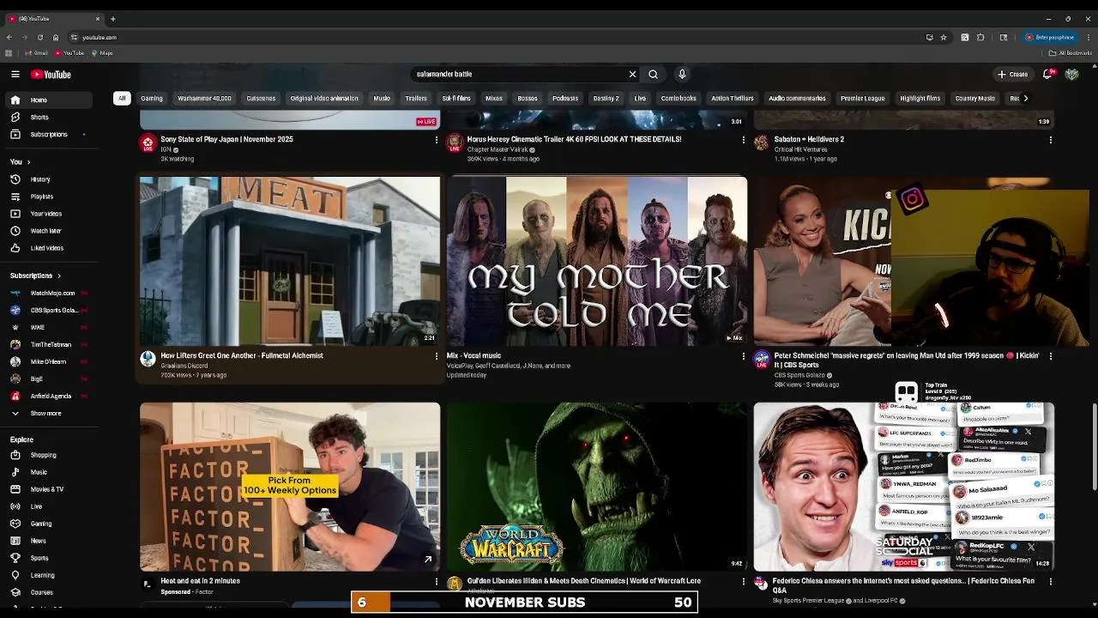Open TimTheTatman channel subscription

(x=47, y=345)
